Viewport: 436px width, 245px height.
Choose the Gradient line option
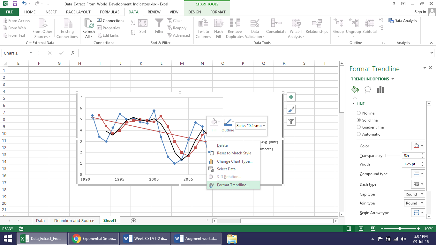(359, 127)
